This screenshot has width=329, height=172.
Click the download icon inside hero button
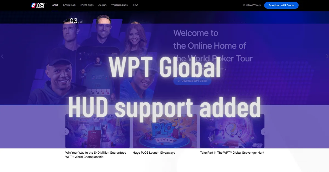tap(178, 81)
